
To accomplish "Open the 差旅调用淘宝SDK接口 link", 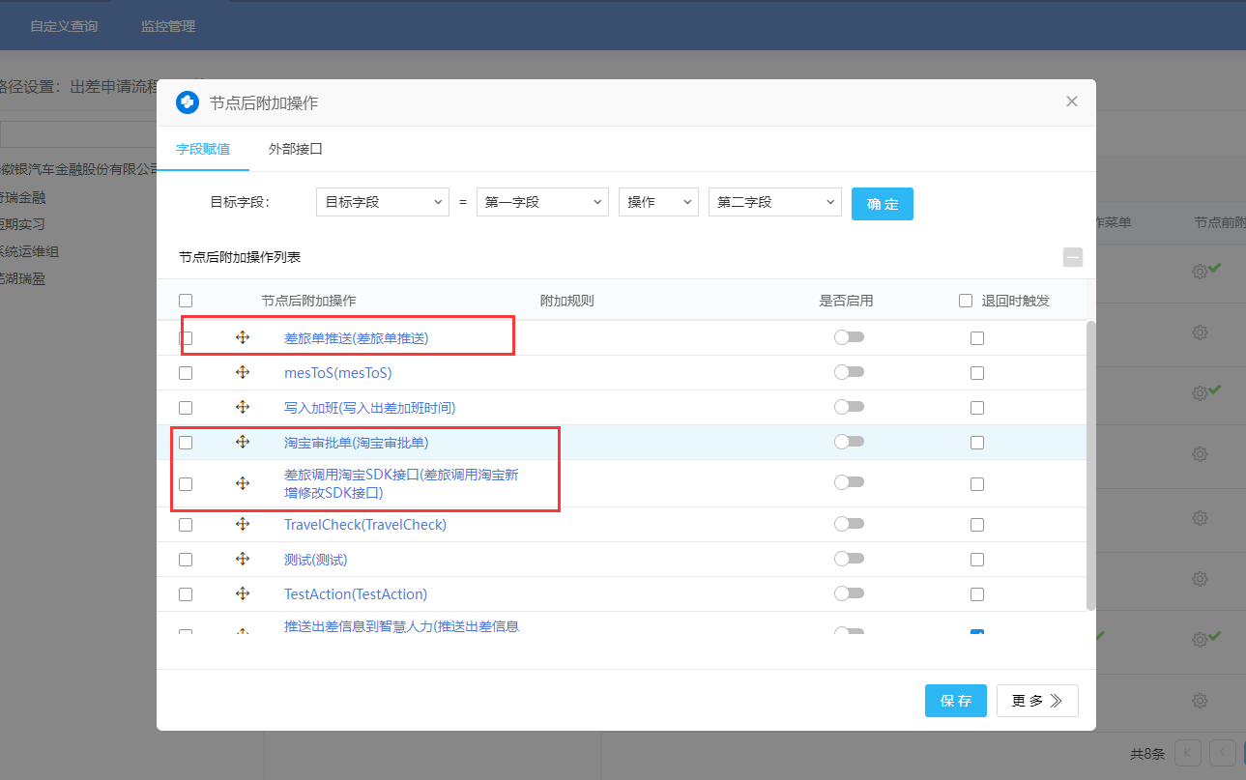I will coord(402,483).
